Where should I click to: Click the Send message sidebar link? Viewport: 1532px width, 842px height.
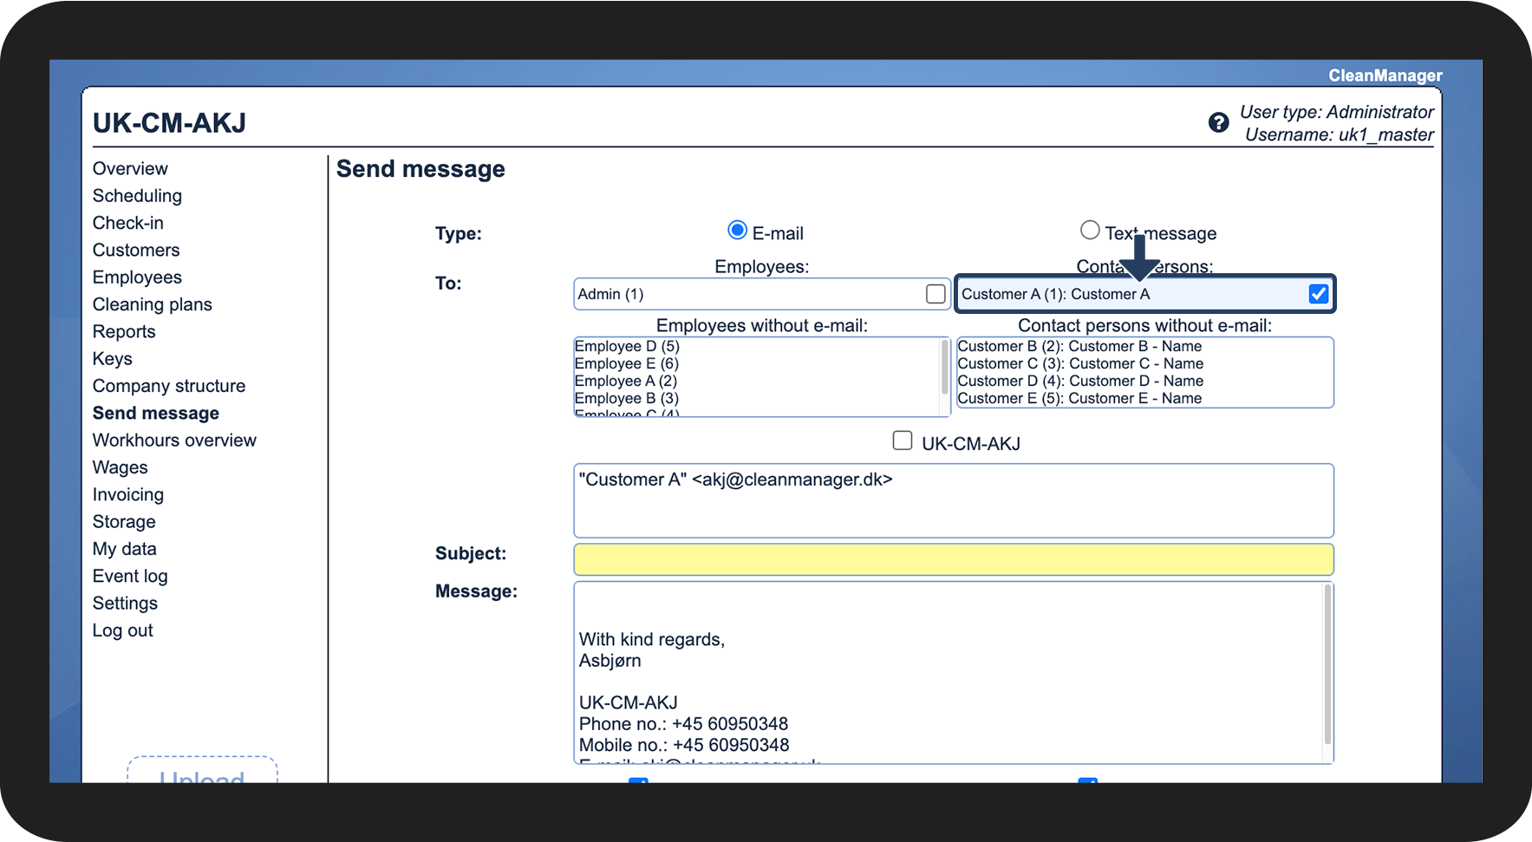point(156,414)
